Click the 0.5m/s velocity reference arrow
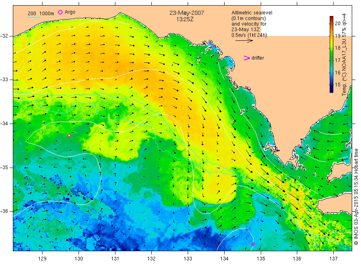The image size is (361, 264). click(x=244, y=41)
